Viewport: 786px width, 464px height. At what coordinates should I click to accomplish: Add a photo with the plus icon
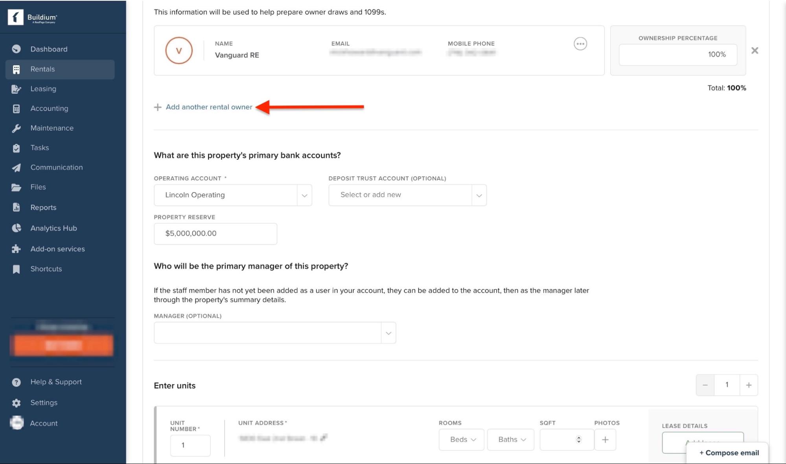[605, 440]
